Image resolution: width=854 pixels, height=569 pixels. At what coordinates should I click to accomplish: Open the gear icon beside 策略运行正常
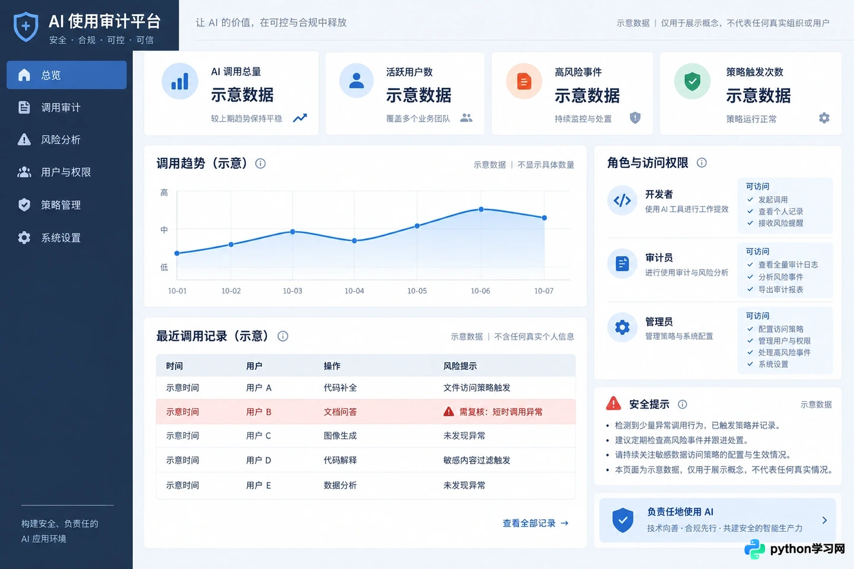tap(824, 118)
